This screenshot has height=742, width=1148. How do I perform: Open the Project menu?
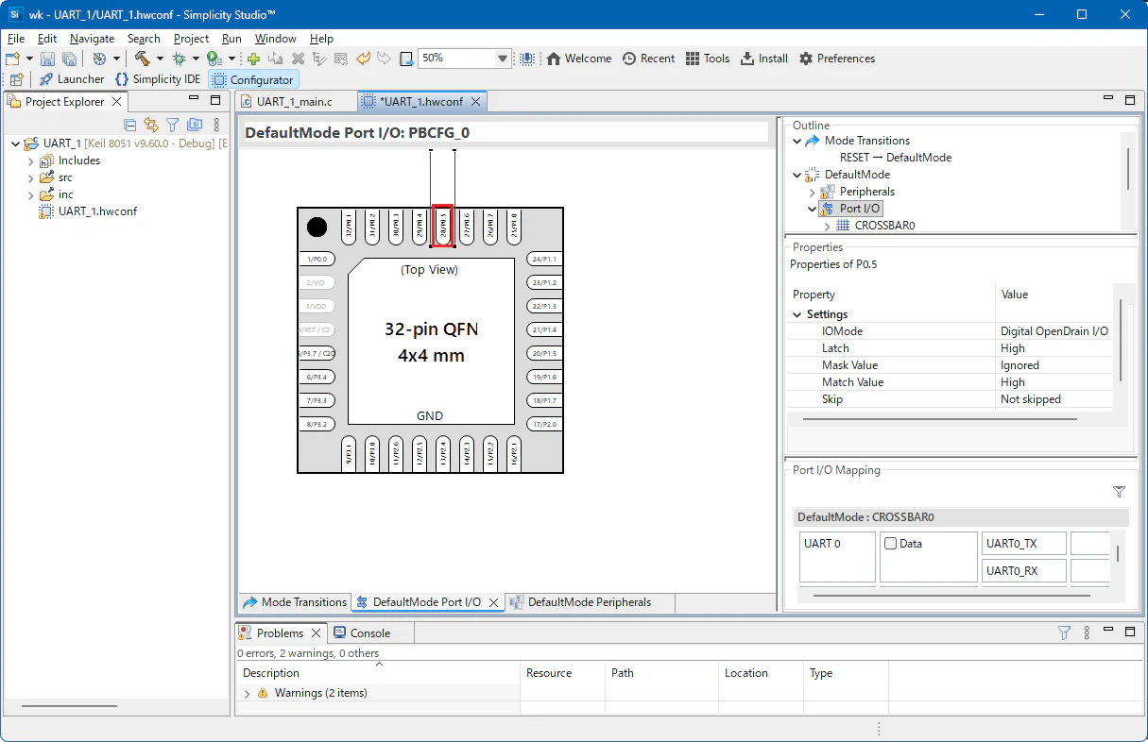[x=191, y=39]
